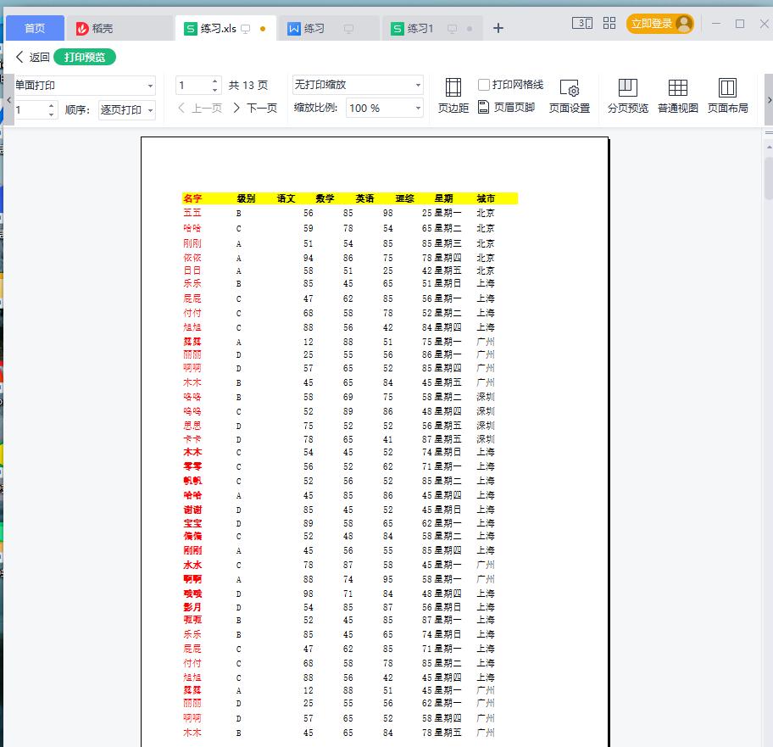
Task: Expand the 无打印缩放 scaling dropdown
Action: click(x=418, y=85)
